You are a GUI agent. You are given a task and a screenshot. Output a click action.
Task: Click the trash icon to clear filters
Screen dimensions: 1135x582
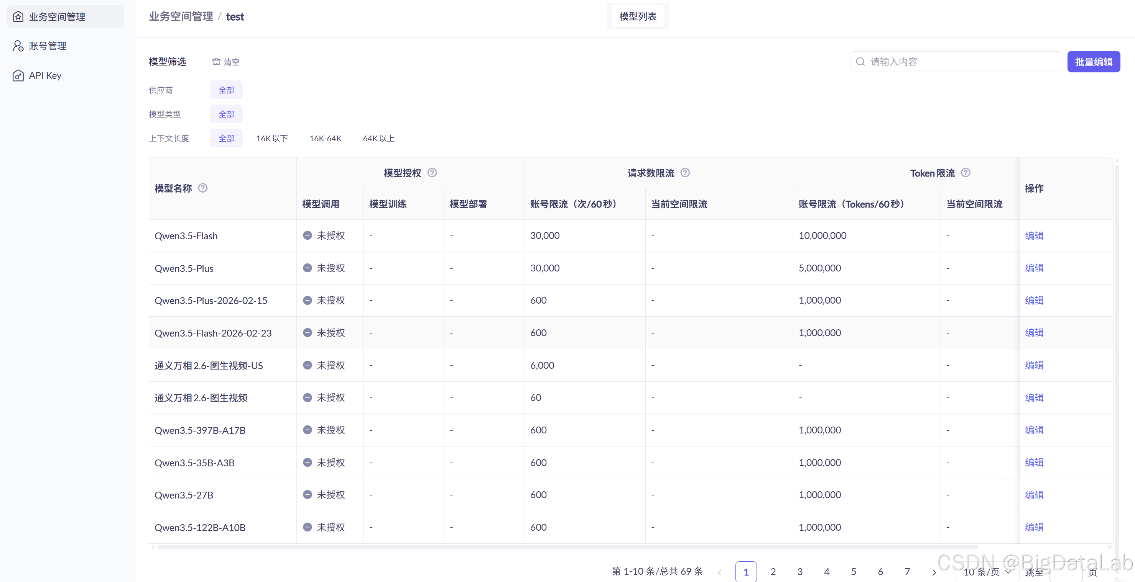(x=216, y=62)
